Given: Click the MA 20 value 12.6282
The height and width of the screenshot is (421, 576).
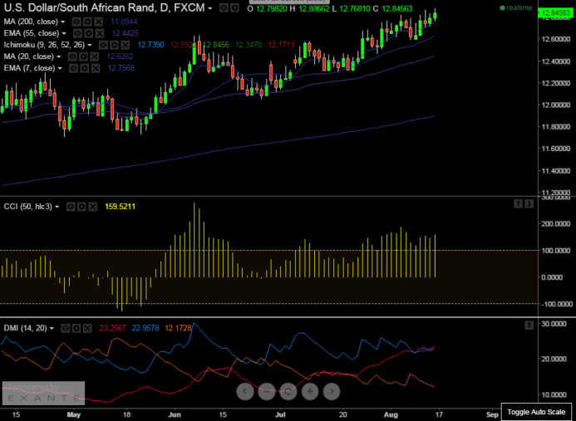Looking at the screenshot, I should [121, 56].
